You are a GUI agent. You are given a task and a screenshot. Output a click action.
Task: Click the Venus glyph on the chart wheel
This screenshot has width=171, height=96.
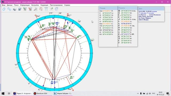pyautogui.click(x=72, y=31)
